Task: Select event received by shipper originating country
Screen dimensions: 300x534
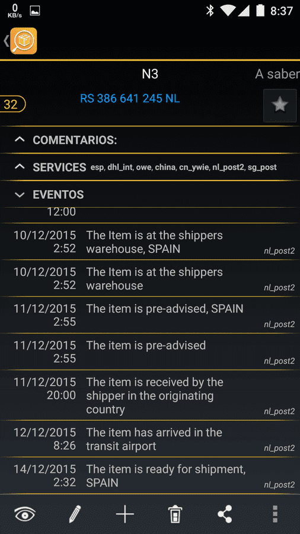Action: 150,395
